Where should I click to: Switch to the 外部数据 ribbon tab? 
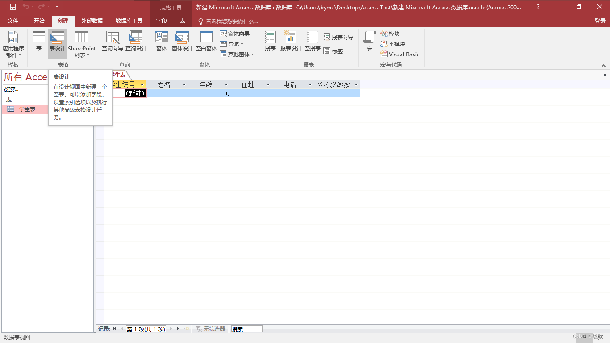(x=92, y=21)
